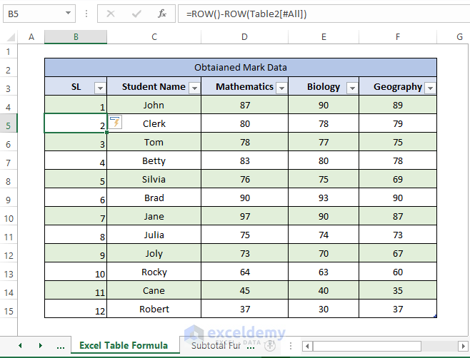Click the Insert Function fx icon

click(x=162, y=14)
